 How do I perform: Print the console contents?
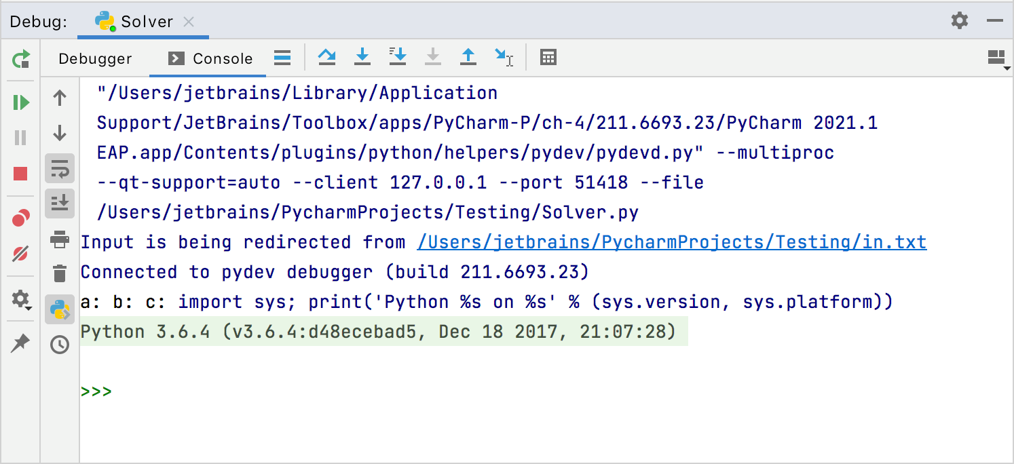[x=60, y=239]
